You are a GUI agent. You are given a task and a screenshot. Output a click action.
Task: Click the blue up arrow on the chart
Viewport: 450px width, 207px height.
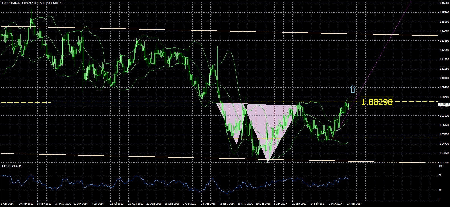[x=353, y=89]
